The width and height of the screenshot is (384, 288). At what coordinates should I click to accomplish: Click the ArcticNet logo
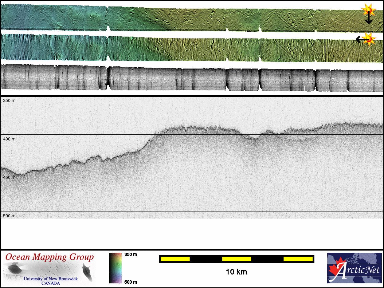coord(354,268)
